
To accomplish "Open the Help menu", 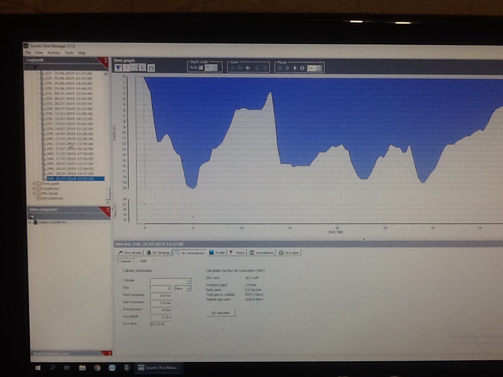I will pyautogui.click(x=82, y=52).
